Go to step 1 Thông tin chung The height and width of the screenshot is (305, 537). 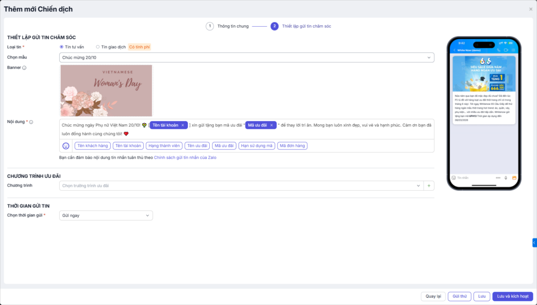(x=227, y=26)
